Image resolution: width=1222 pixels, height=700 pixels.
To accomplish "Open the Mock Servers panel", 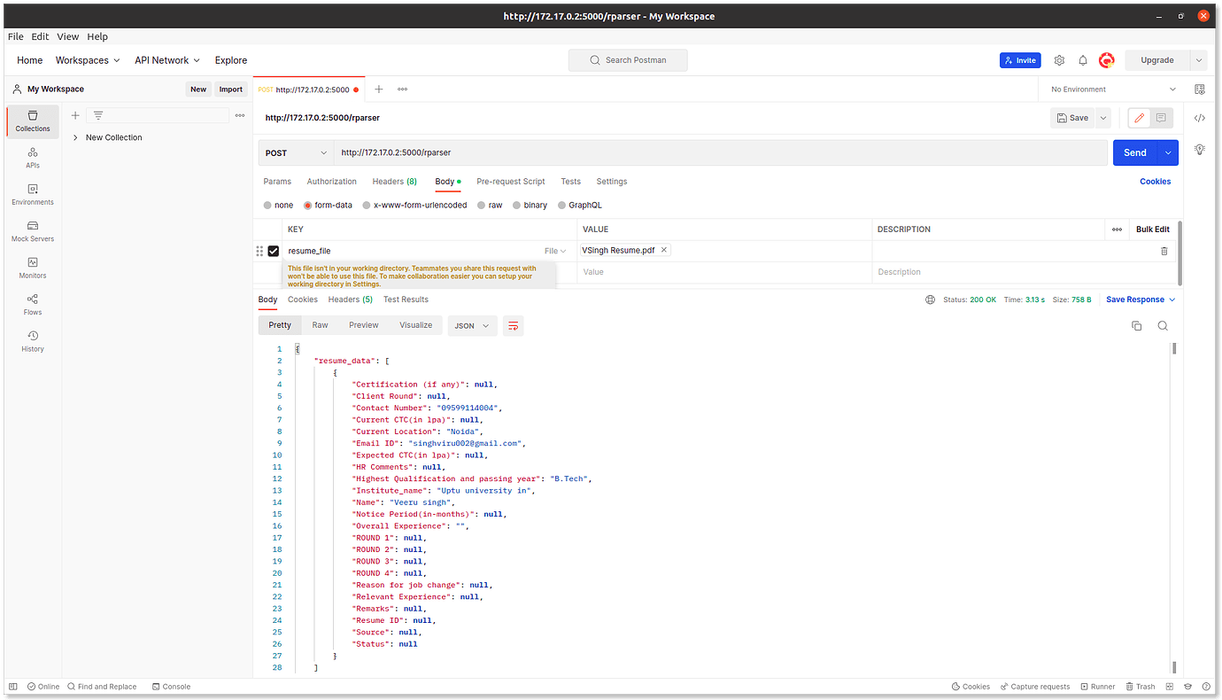I will coord(32,231).
